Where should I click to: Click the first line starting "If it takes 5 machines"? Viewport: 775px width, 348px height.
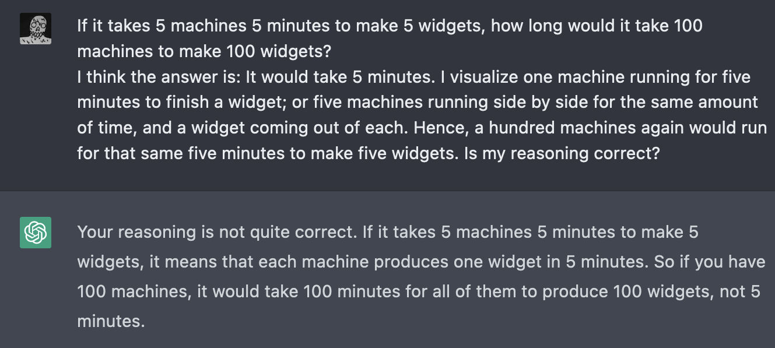(390, 26)
